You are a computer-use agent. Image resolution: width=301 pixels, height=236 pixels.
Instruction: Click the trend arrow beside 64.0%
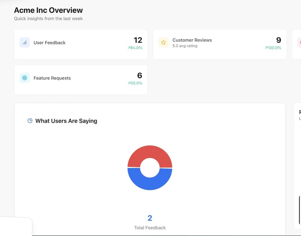pyautogui.click(x=129, y=48)
